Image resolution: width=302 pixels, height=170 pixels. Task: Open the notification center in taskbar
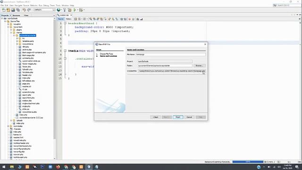297,167
